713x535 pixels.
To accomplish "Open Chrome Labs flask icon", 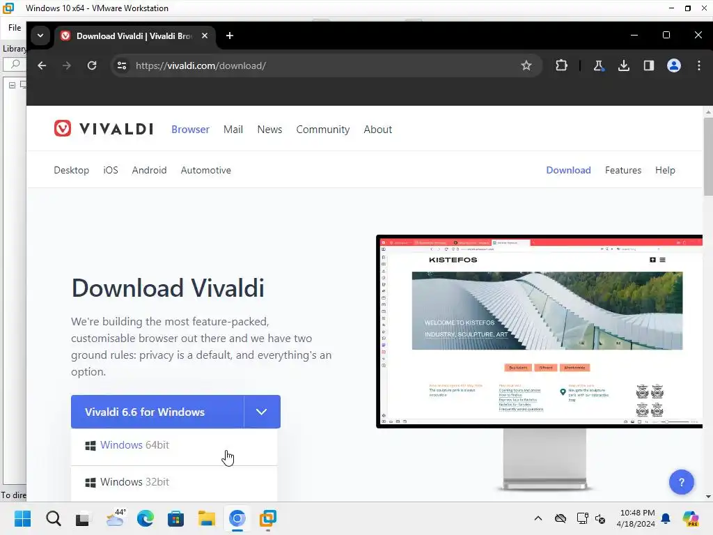I will [x=598, y=65].
